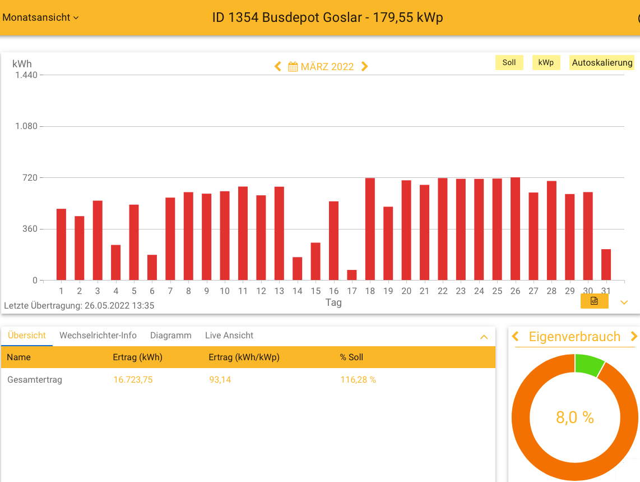This screenshot has height=482, width=640.
Task: Switch to the Wechselrichter-Info tab
Action: click(x=98, y=336)
